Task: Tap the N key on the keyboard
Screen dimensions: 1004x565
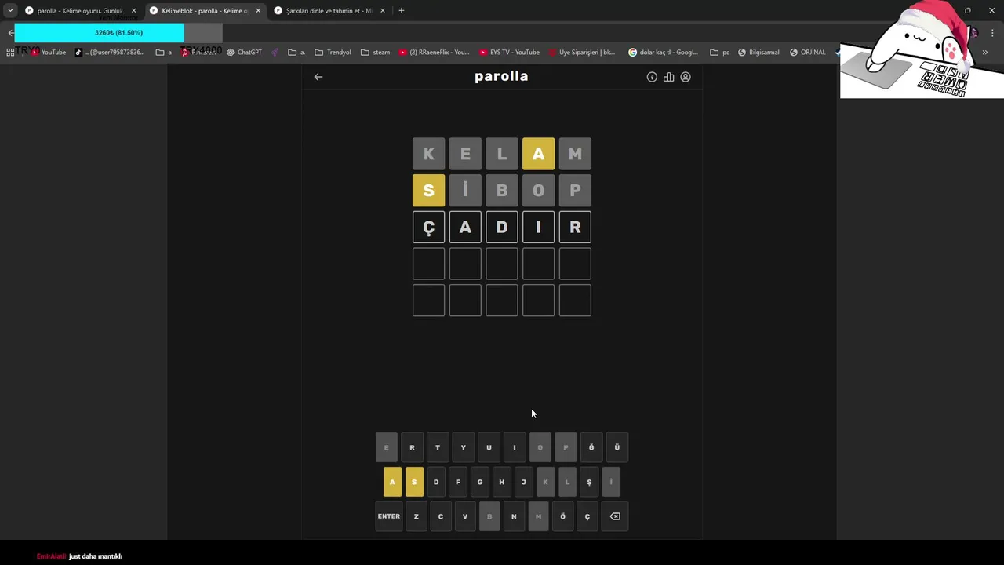Action: (514, 516)
